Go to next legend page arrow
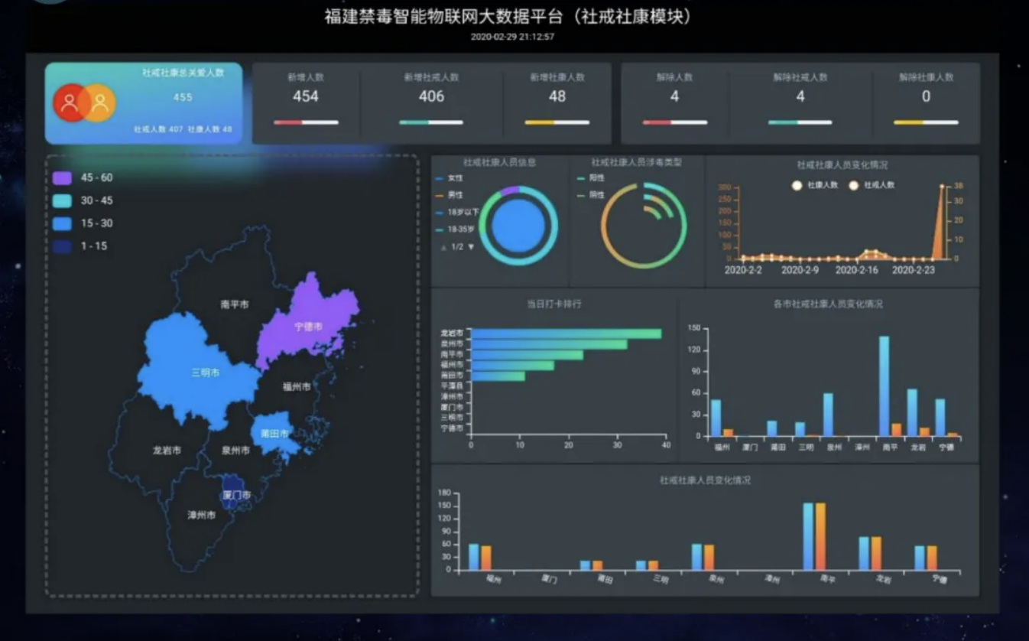Screen dimensions: 1029x641 click(x=472, y=247)
